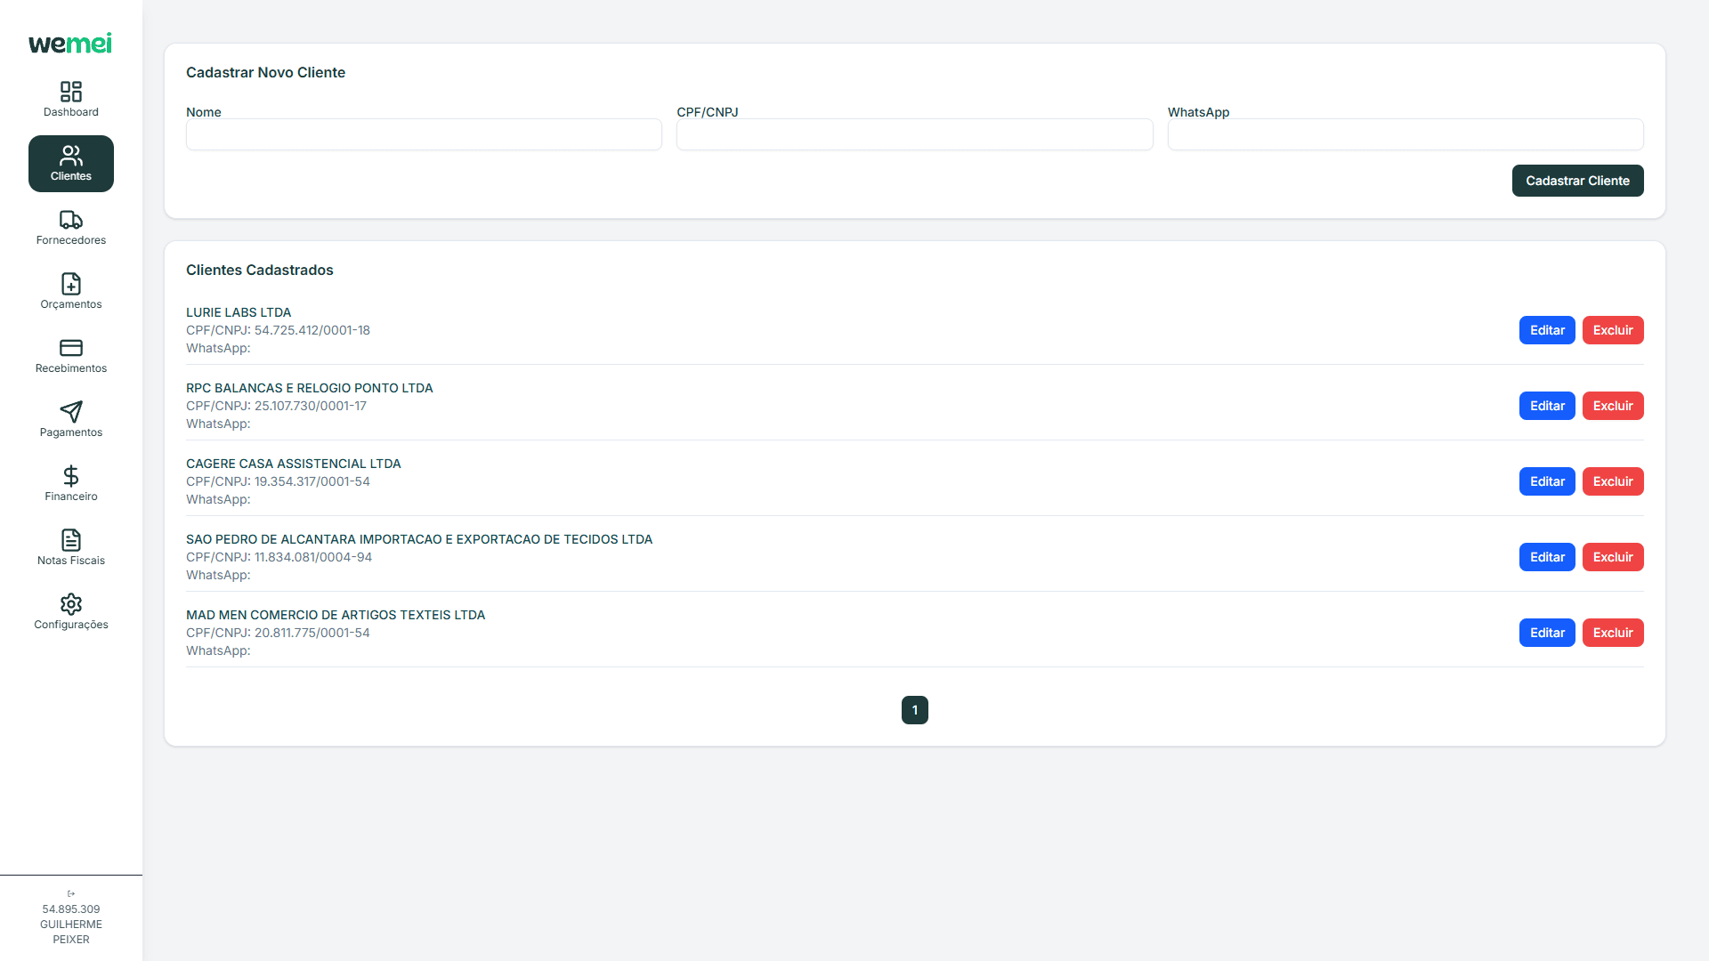1709x961 pixels.
Task: Go to Orçamentos document-plus icon
Action: pos(71,284)
